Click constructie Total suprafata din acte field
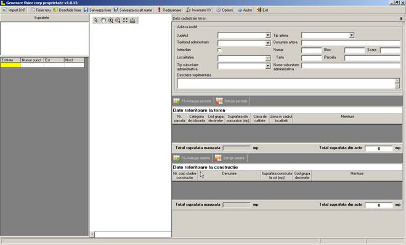Viewport: 406px width, 245px height. (x=378, y=205)
